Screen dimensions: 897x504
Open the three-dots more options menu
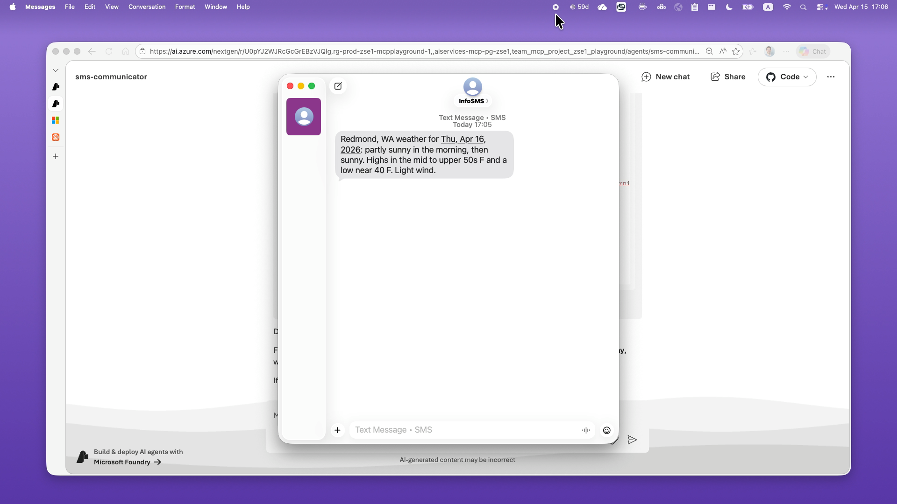(x=831, y=77)
